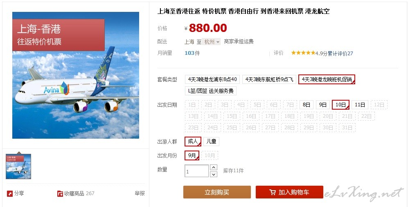Select the 儿童 traveler option

(x=211, y=142)
